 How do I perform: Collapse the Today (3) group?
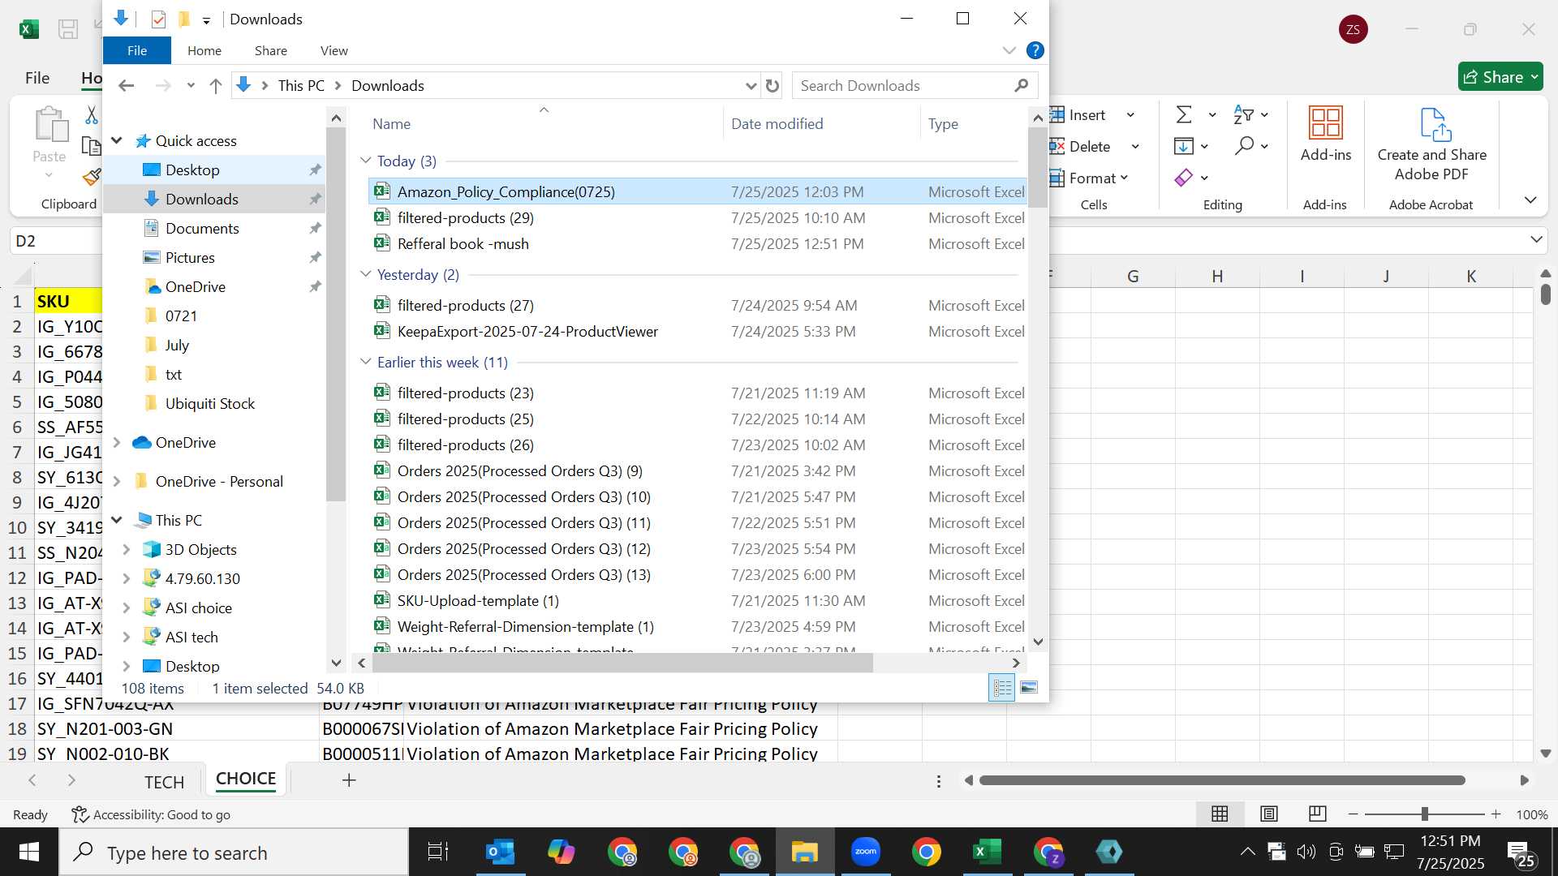point(365,161)
